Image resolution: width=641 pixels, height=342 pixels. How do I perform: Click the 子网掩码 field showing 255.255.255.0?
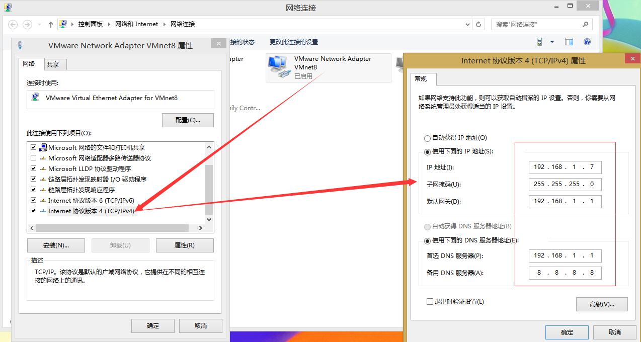tap(565, 185)
